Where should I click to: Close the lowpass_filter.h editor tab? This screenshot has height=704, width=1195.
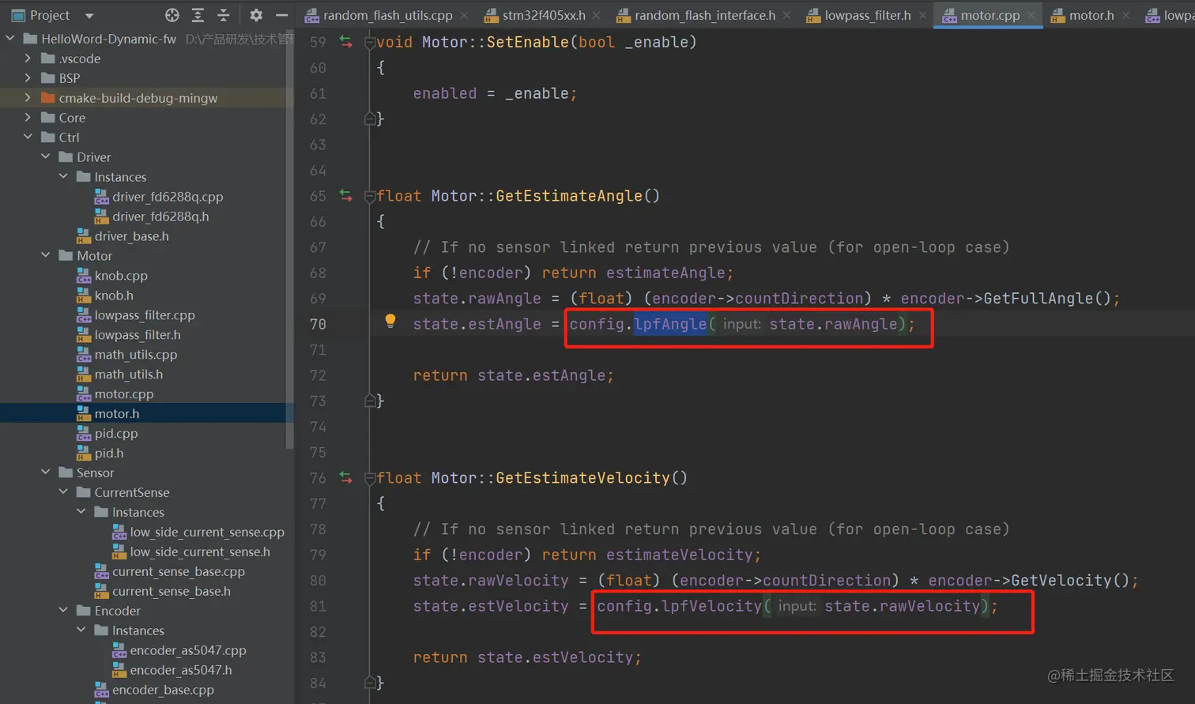[x=922, y=15]
